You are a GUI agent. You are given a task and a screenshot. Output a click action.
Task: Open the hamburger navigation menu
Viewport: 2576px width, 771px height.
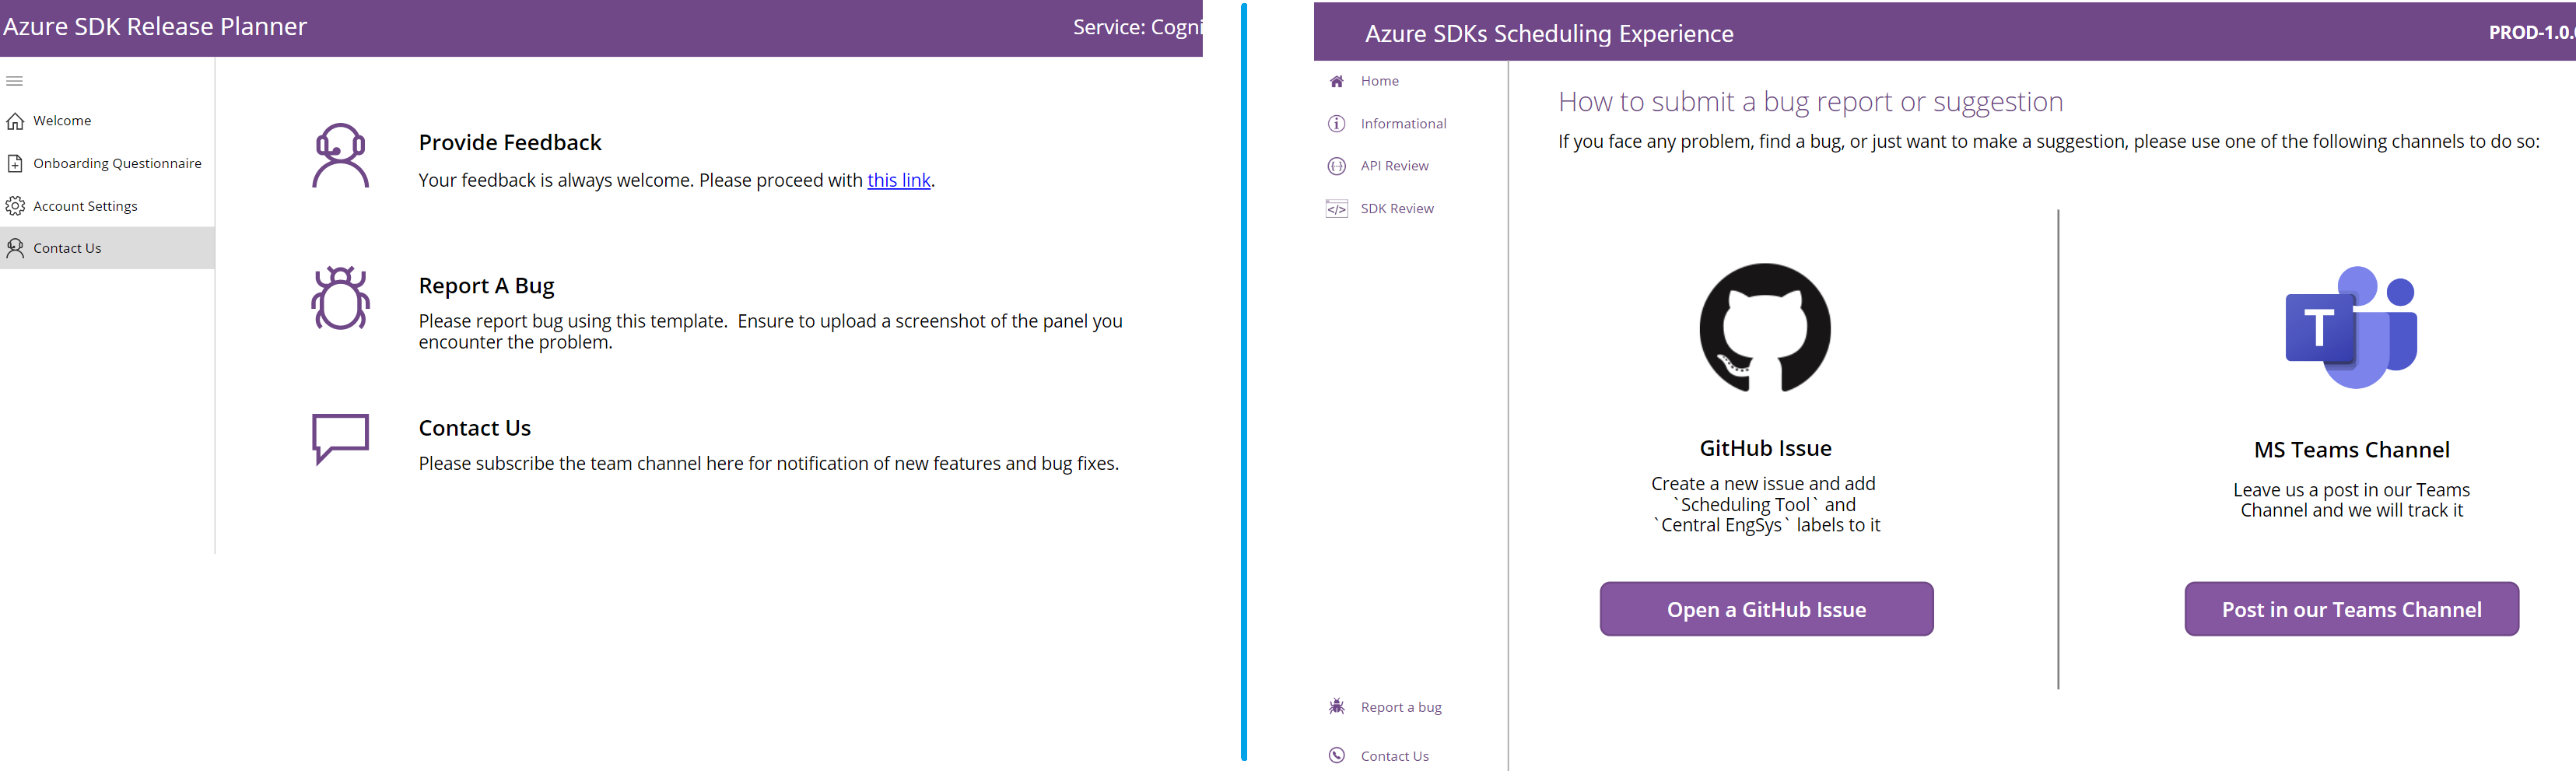point(15,81)
